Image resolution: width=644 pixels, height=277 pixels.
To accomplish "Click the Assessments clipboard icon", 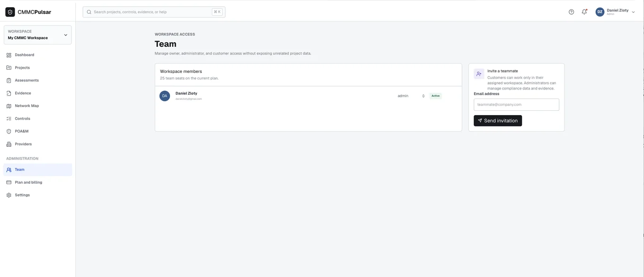I will pos(9,80).
